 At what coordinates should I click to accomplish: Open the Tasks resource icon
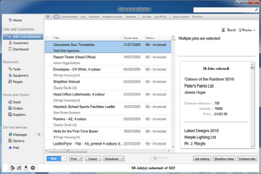coord(10,69)
